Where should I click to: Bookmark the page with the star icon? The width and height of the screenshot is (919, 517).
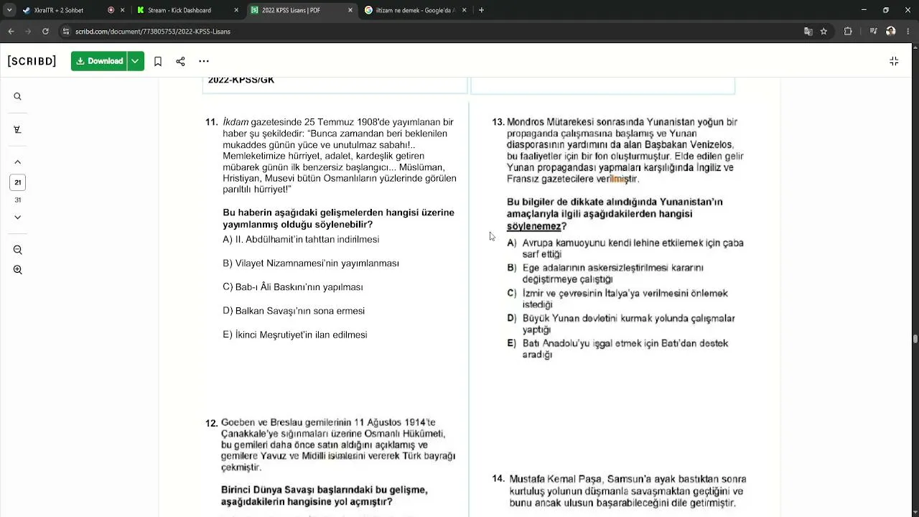click(824, 32)
